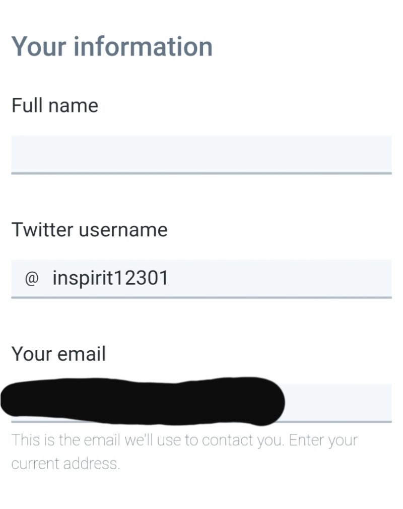Click the @ symbol prefix

[x=31, y=279]
